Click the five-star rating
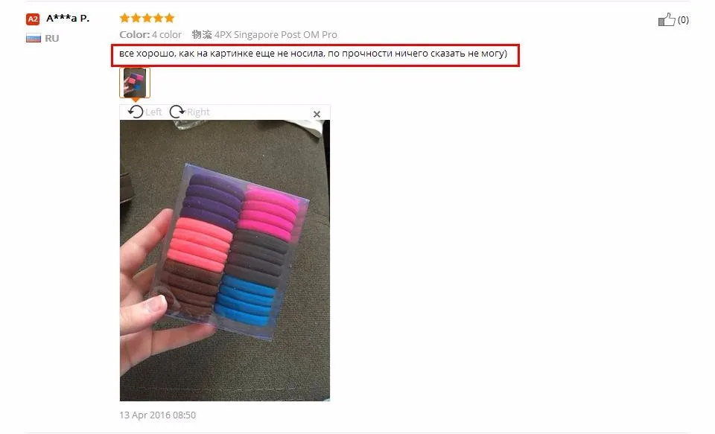This screenshot has height=434, width=715. pos(147,18)
